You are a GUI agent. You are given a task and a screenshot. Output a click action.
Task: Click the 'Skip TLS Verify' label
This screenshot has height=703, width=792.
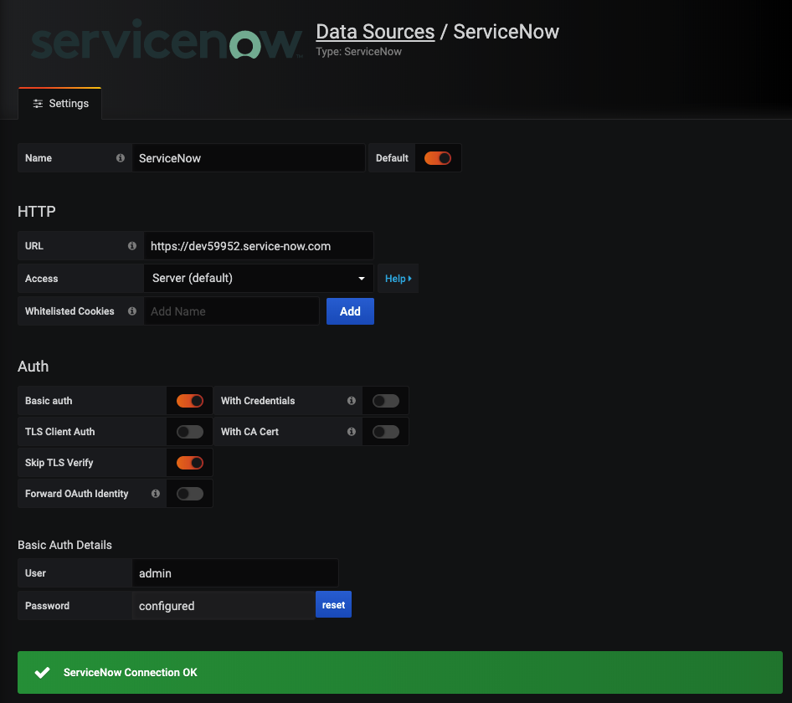(x=59, y=463)
